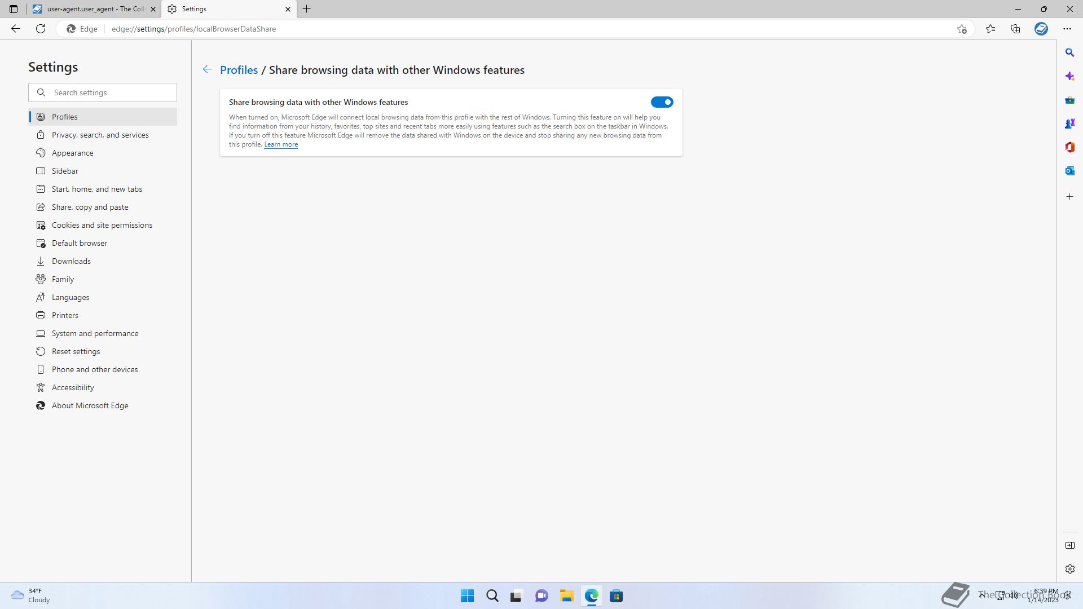Open Task View on taskbar
Image resolution: width=1083 pixels, height=609 pixels.
coord(517,596)
